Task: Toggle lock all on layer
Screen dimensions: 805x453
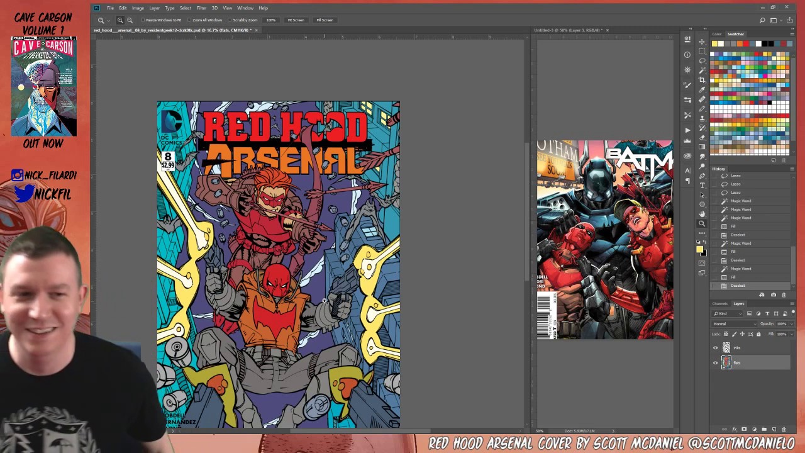Action: pos(758,334)
